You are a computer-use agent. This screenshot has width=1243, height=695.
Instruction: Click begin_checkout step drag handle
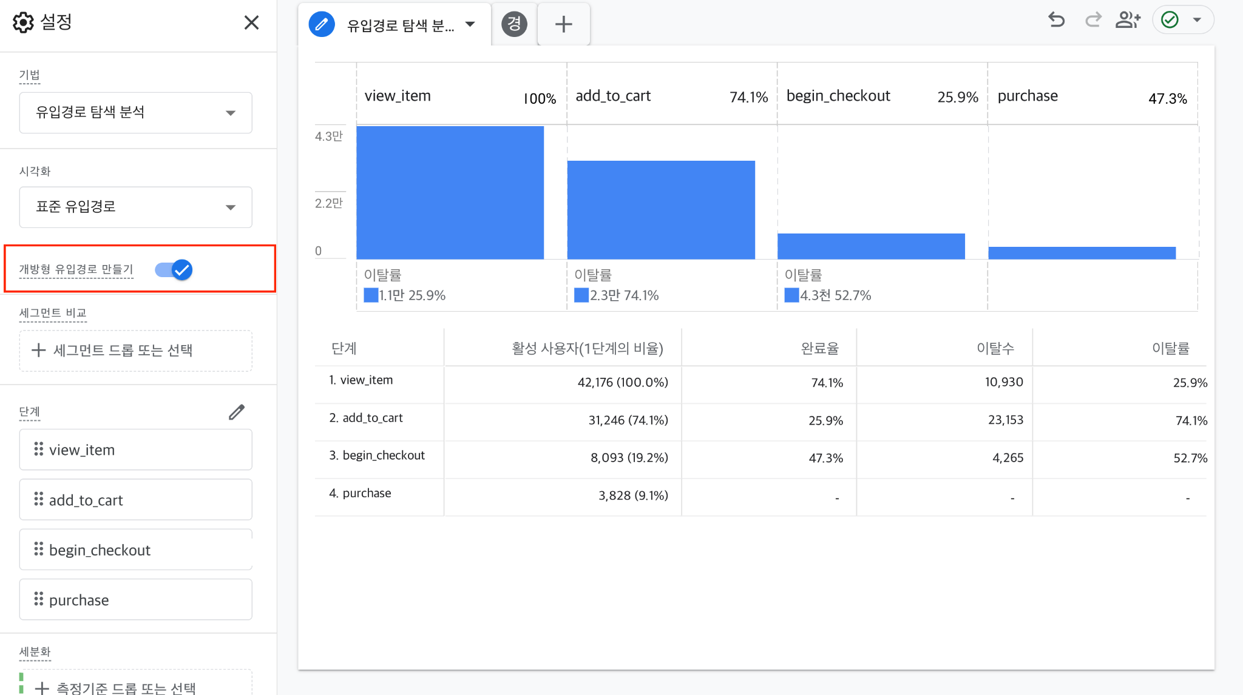[x=39, y=549]
